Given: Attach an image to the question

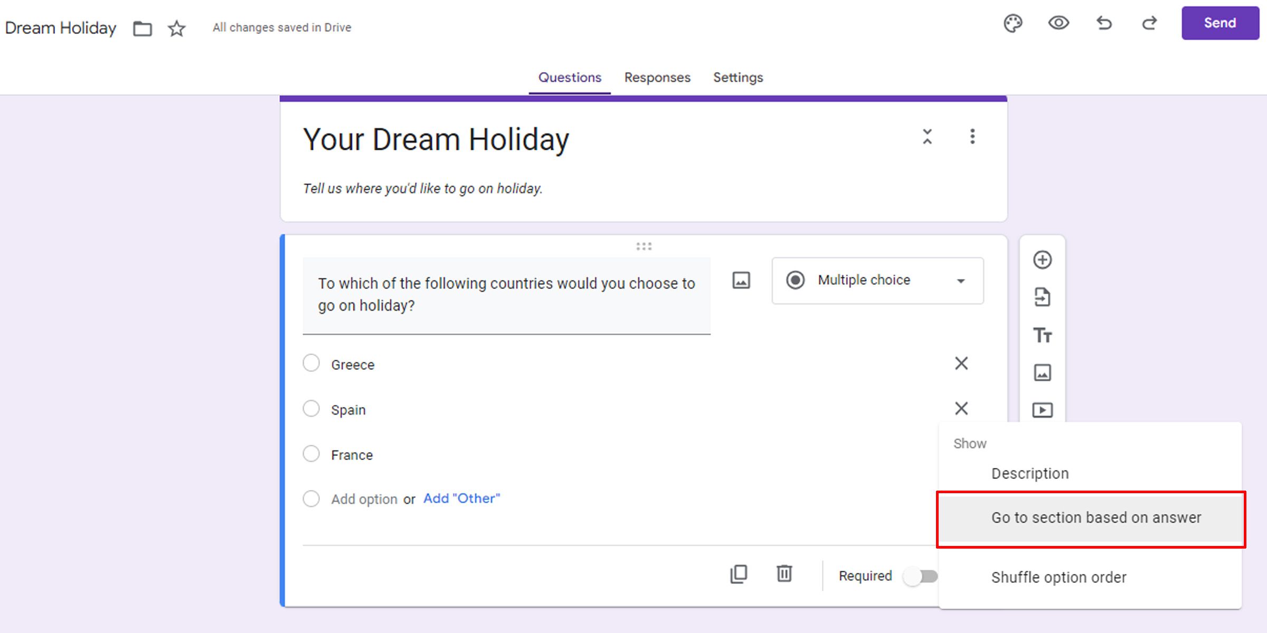Looking at the screenshot, I should [741, 281].
